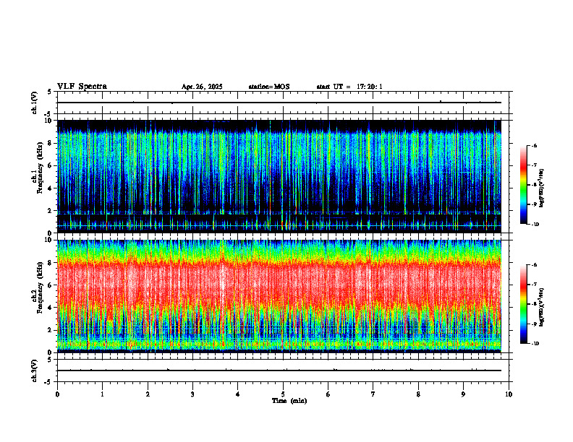
Task: Click the time axis tick label '0'
Action: 57,394
